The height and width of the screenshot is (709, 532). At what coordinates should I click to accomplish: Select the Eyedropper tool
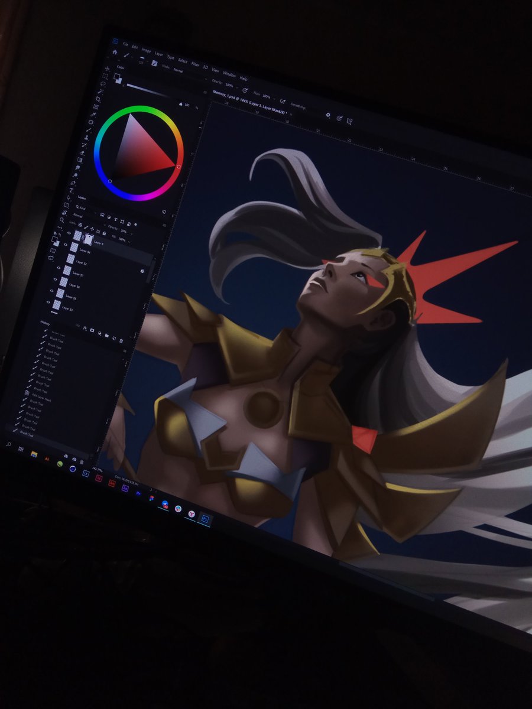tap(93, 115)
